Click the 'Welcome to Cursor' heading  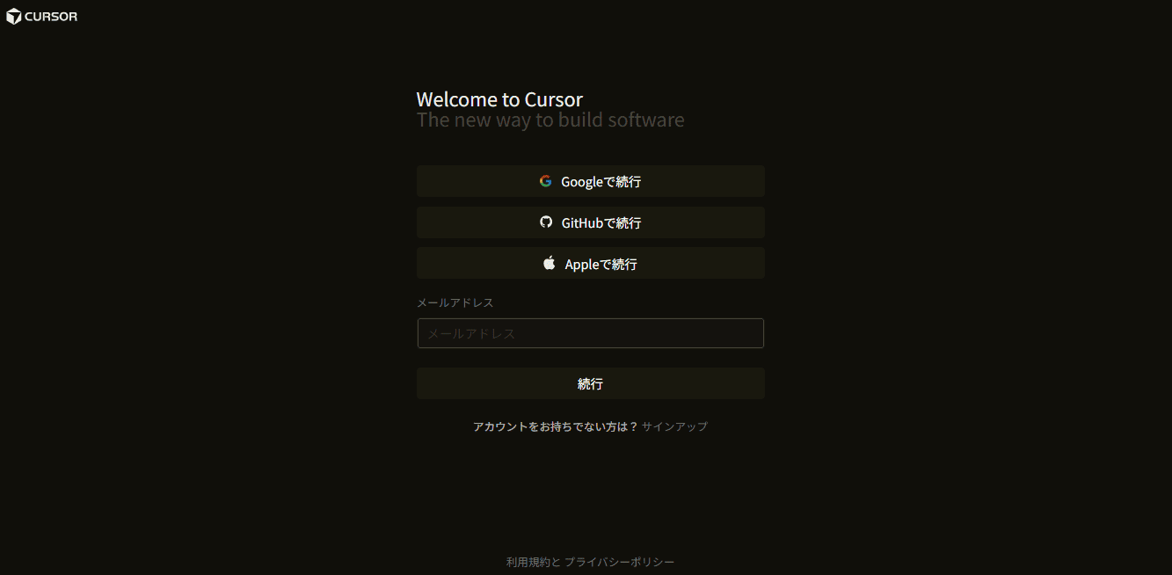tap(499, 98)
